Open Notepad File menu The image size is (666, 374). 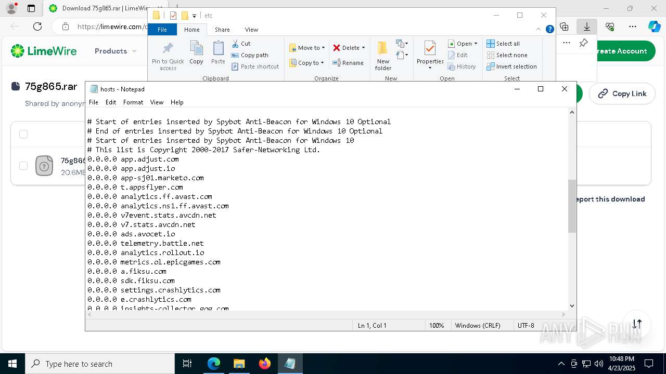coord(94,102)
